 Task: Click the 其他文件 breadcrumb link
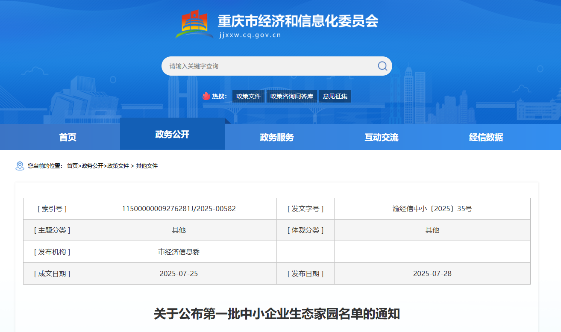point(147,166)
